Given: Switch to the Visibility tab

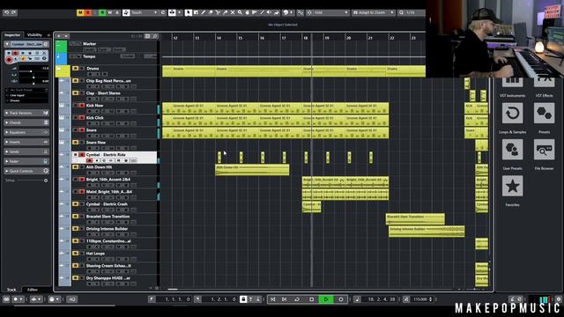Looking at the screenshot, I should point(34,35).
